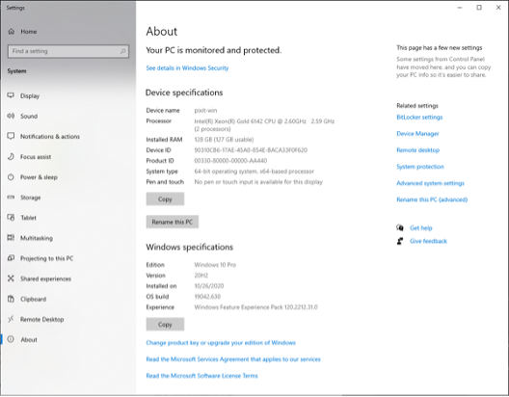This screenshot has width=509, height=397.
Task: Open See details in Windows Security
Action: pos(187,67)
